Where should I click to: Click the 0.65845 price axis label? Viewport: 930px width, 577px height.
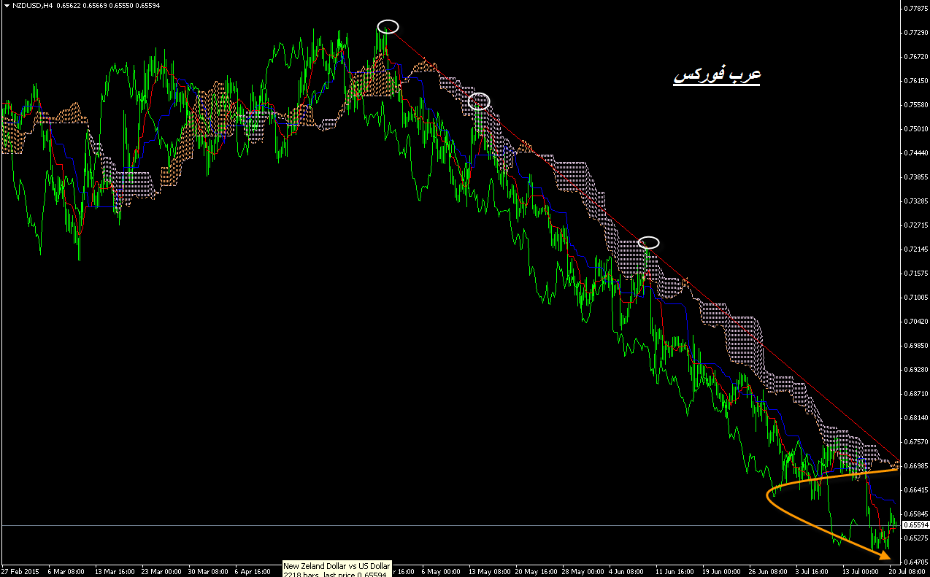[x=915, y=514]
